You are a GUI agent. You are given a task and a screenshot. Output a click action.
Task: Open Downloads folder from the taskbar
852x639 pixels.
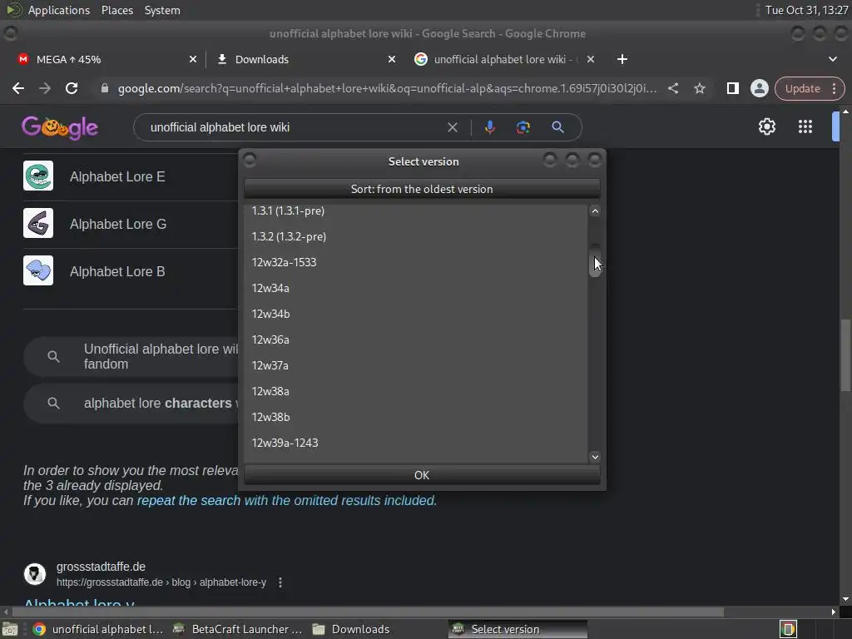point(352,629)
